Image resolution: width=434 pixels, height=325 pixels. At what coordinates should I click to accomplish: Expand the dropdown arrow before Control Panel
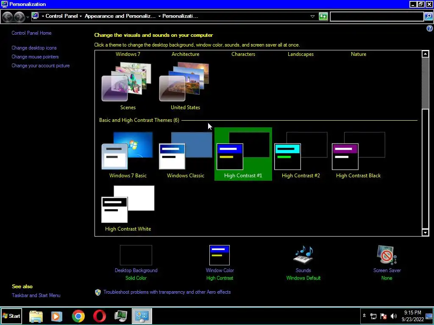tap(43, 17)
